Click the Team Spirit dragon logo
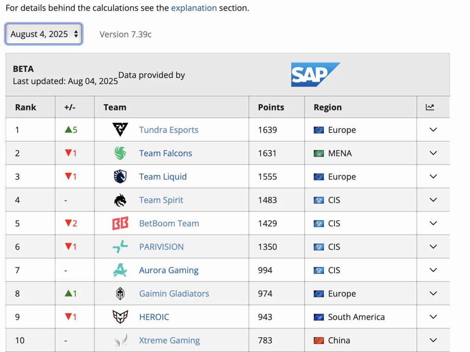 [121, 200]
